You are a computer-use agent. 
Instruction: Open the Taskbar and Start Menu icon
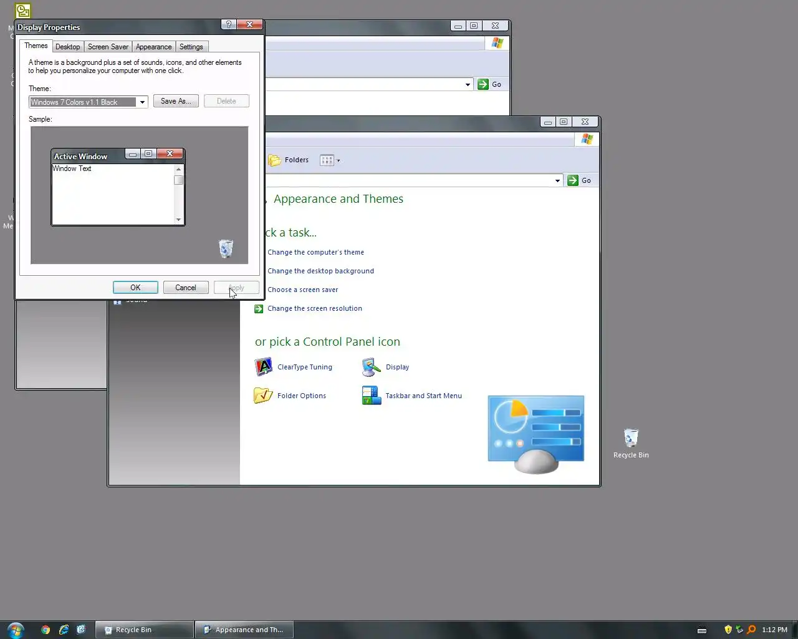coord(372,396)
